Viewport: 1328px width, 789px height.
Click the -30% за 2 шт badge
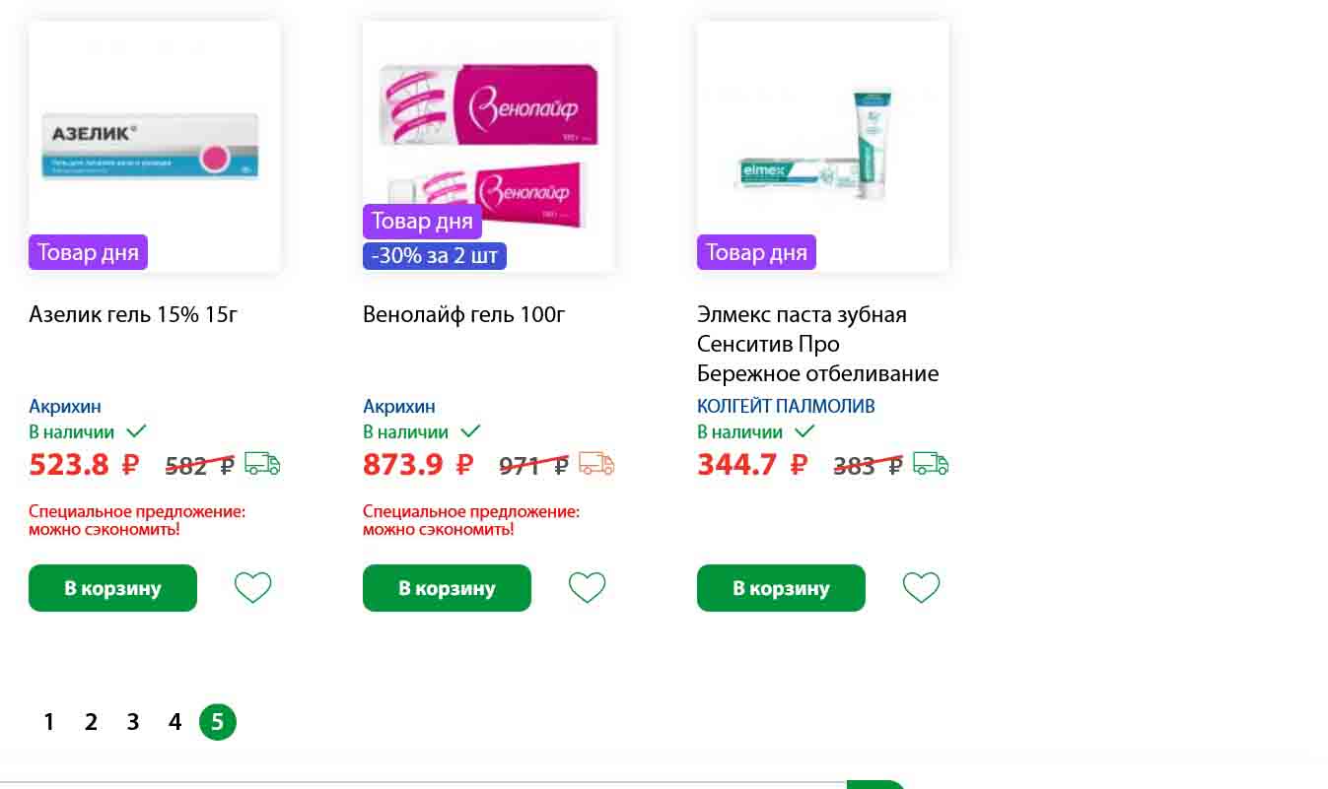[x=435, y=256]
